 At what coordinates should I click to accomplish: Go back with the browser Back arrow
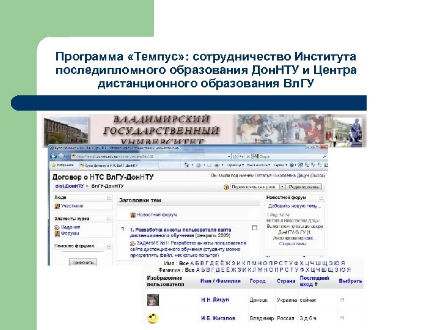click(x=53, y=156)
